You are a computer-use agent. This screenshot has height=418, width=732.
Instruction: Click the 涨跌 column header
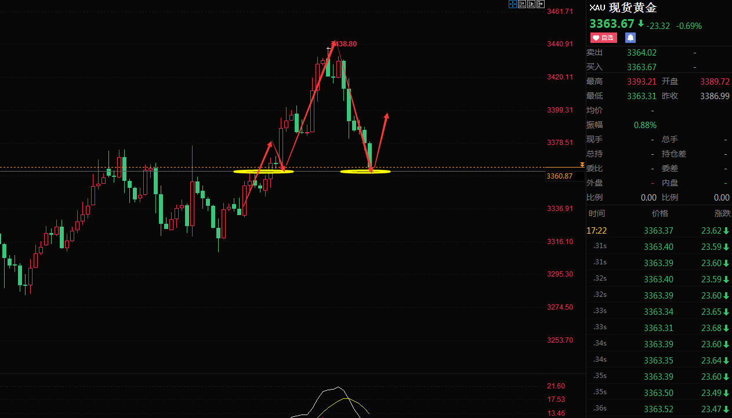[723, 213]
